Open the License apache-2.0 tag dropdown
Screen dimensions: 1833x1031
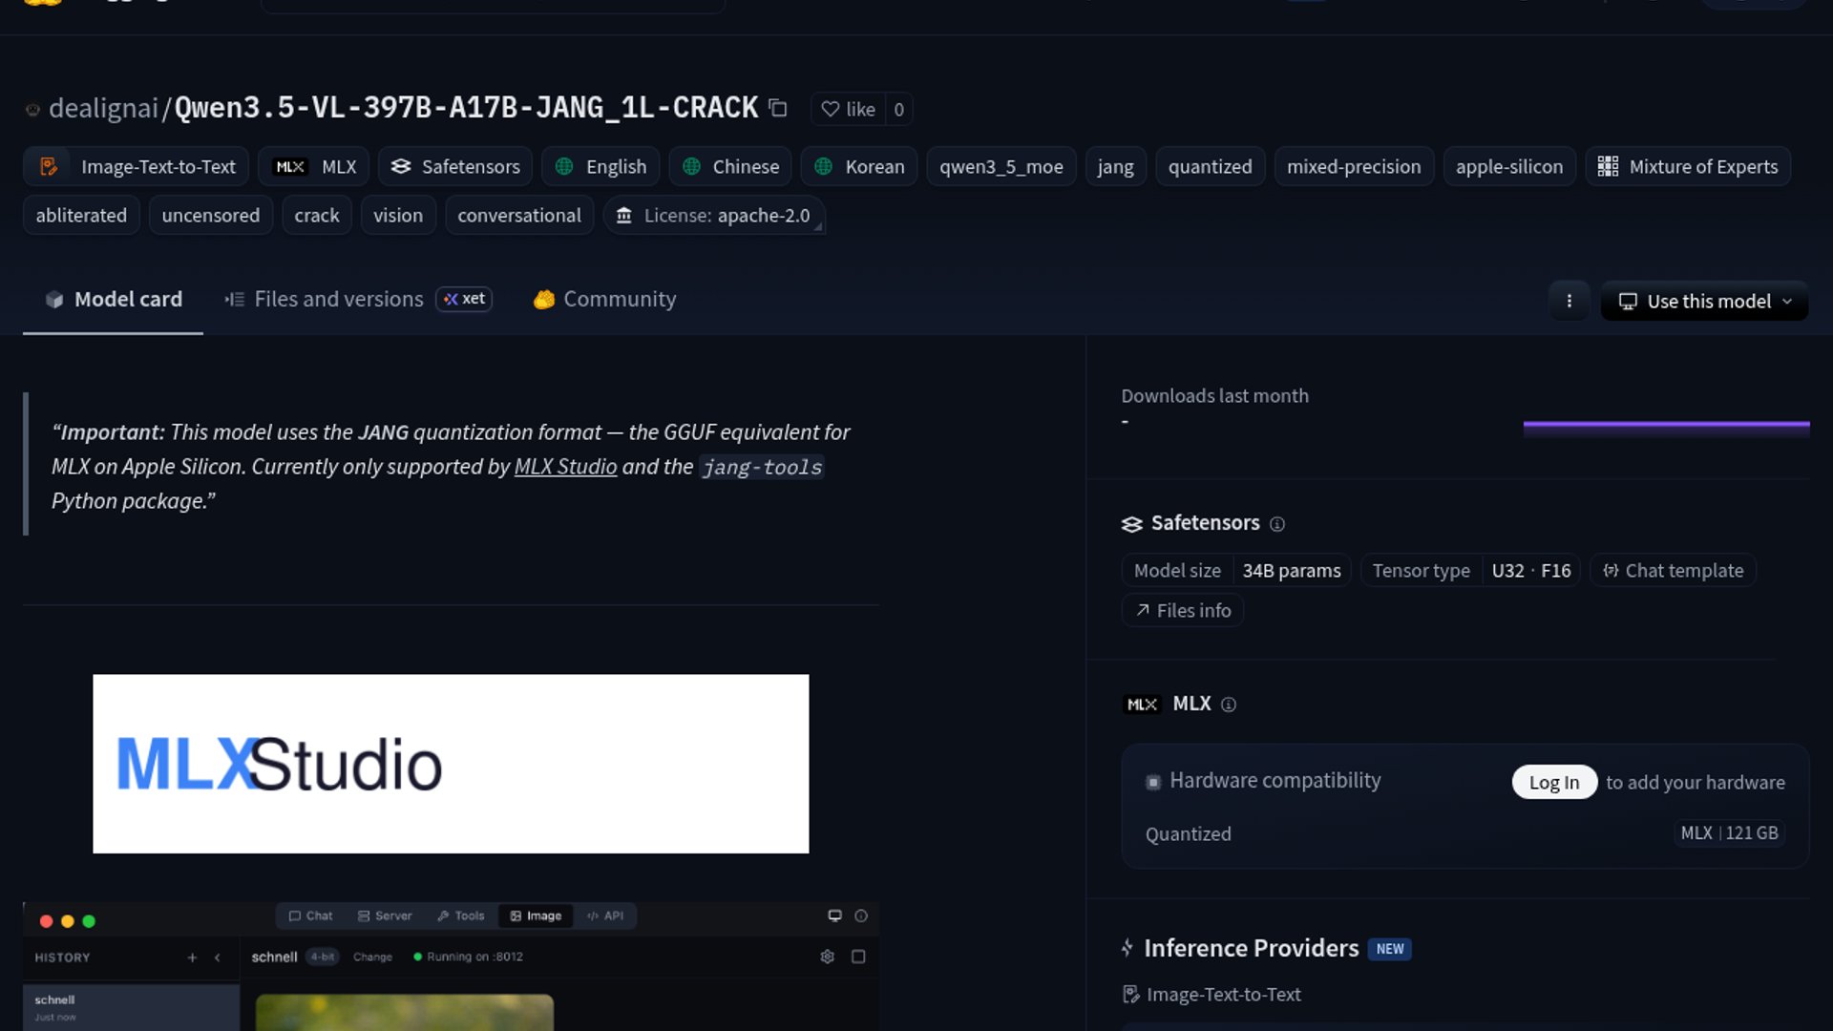pyautogui.click(x=713, y=216)
